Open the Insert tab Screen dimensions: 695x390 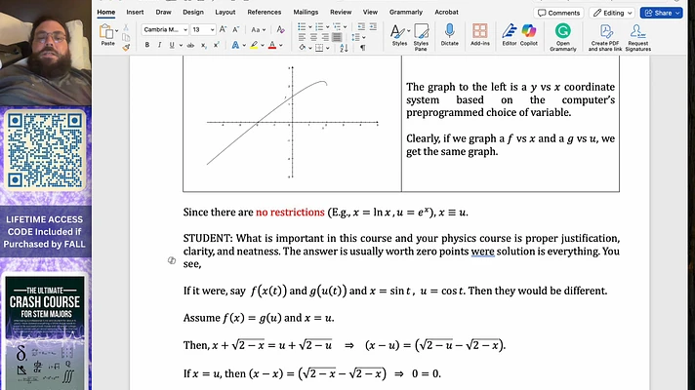coord(135,12)
